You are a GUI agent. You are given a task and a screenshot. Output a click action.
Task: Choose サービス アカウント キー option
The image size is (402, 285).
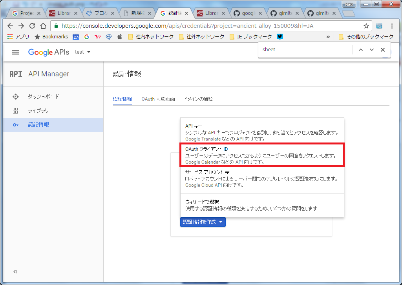tap(262, 179)
